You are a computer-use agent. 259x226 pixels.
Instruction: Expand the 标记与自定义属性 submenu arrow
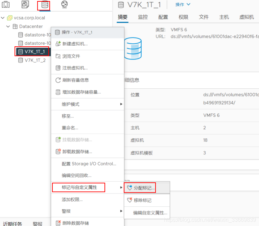[x=121, y=187]
